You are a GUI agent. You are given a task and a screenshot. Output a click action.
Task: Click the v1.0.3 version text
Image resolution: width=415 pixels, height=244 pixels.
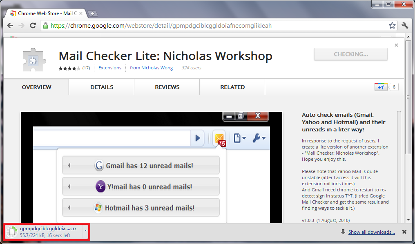[326, 220]
